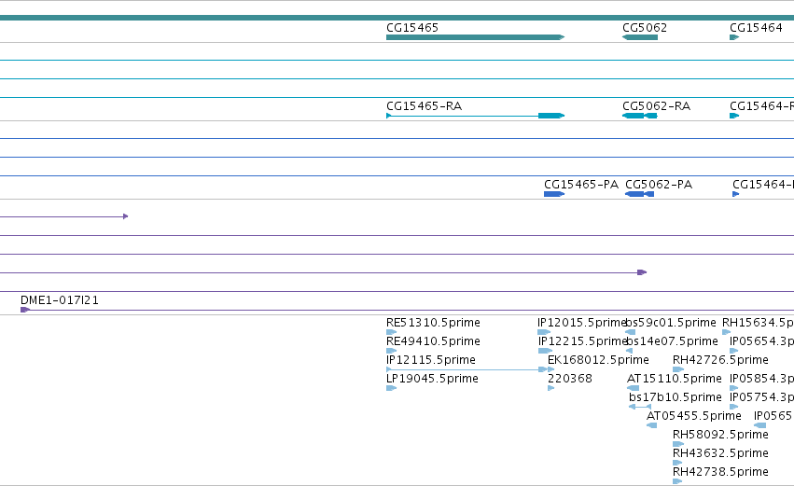
Task: Click the CG15465-RA transcript glyph line
Action: point(476,116)
